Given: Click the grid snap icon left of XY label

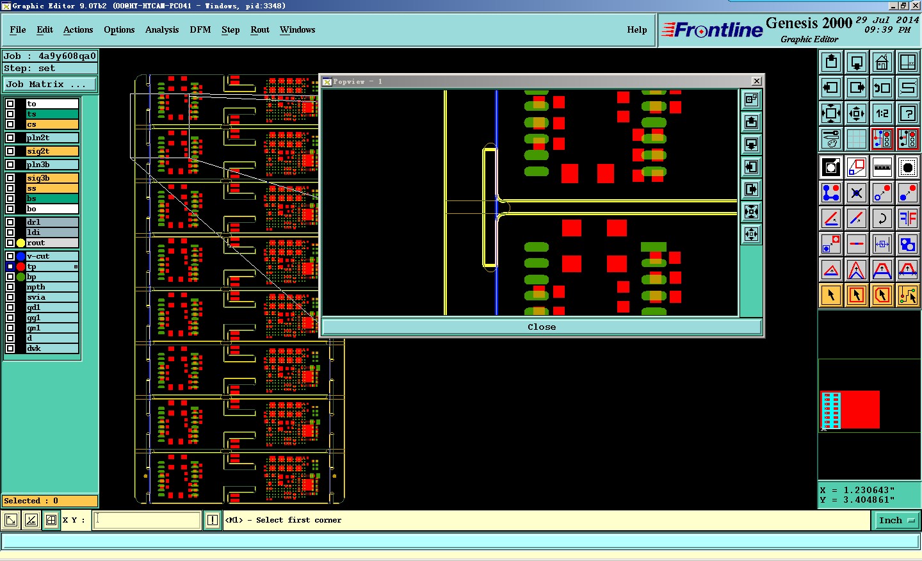Looking at the screenshot, I should pos(51,520).
